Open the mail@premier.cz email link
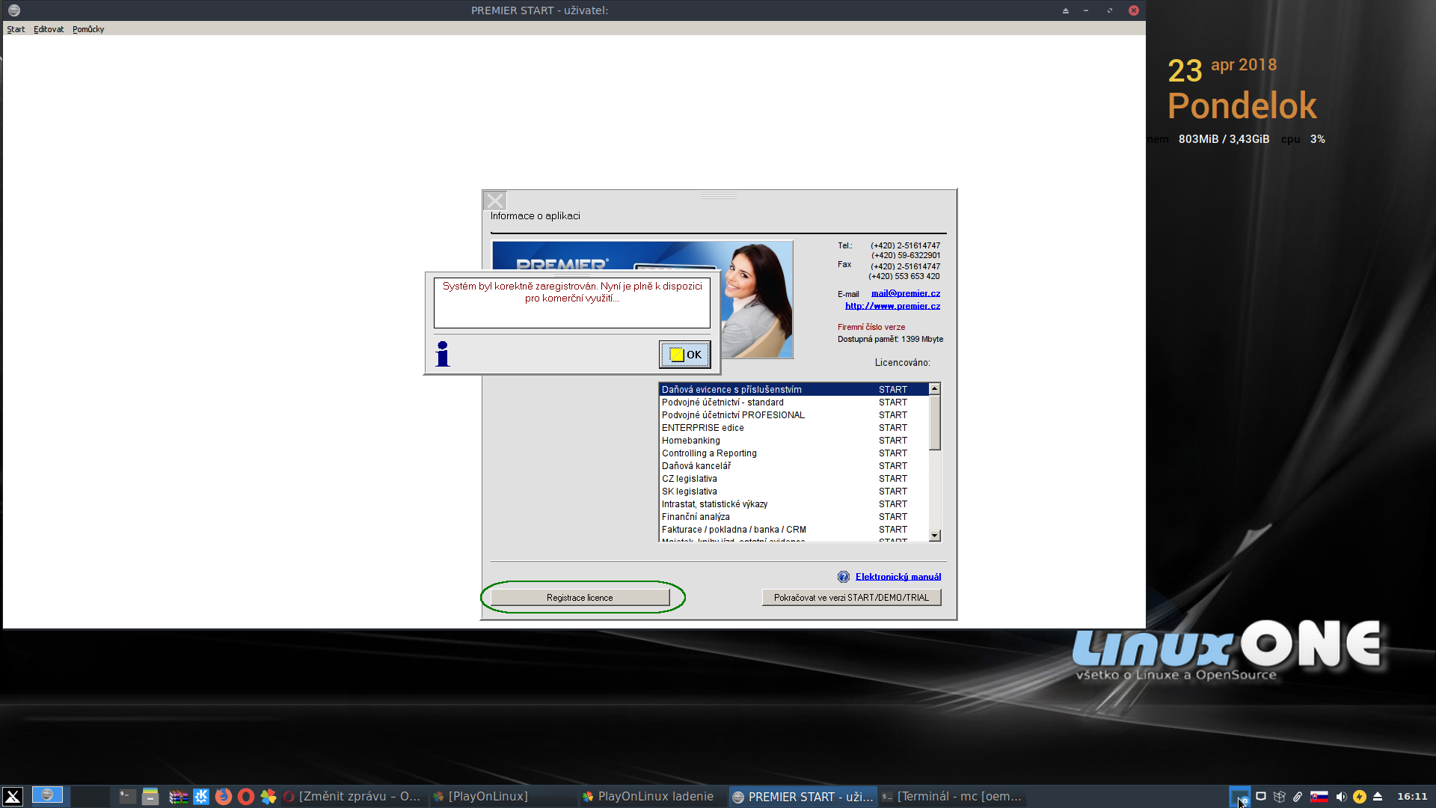This screenshot has height=808, width=1436. [x=906, y=293]
